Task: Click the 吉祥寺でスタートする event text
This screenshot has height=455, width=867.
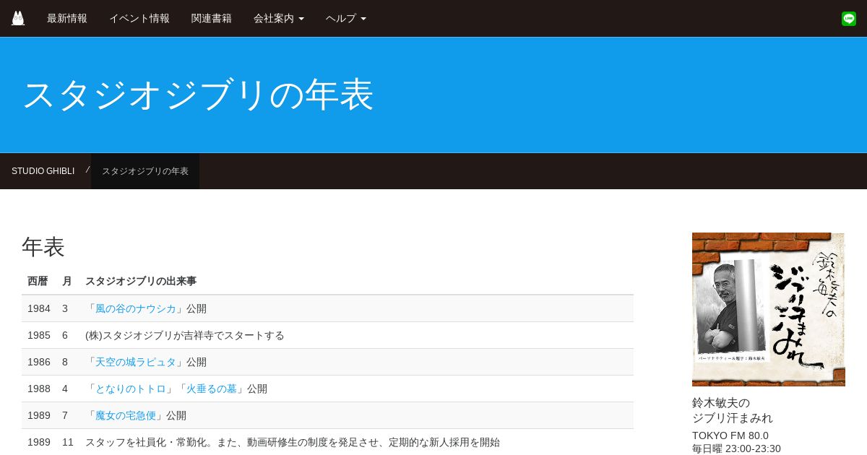Action: 185,335
